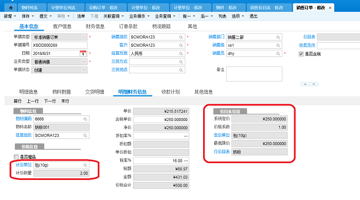Search 交货方式 lookup icon

(181, 62)
